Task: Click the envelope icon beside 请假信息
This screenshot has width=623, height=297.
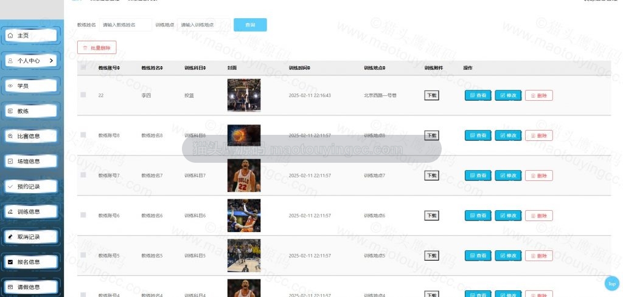Action: click(x=10, y=287)
